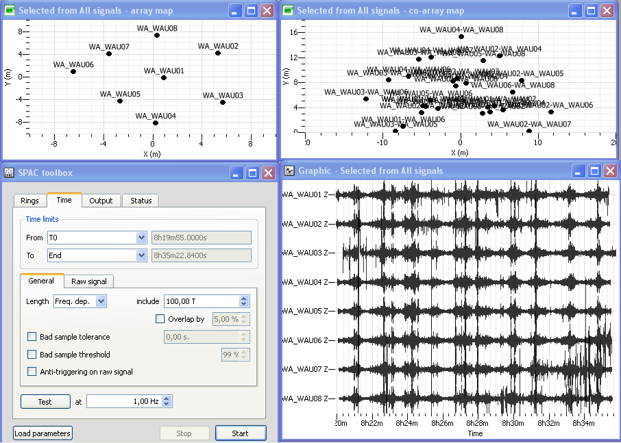This screenshot has width=621, height=443.
Task: Toggle the Bad sample tolerance checkbox
Action: [32, 337]
